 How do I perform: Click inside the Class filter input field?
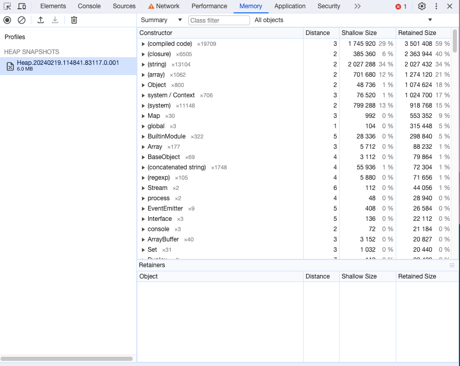(219, 20)
